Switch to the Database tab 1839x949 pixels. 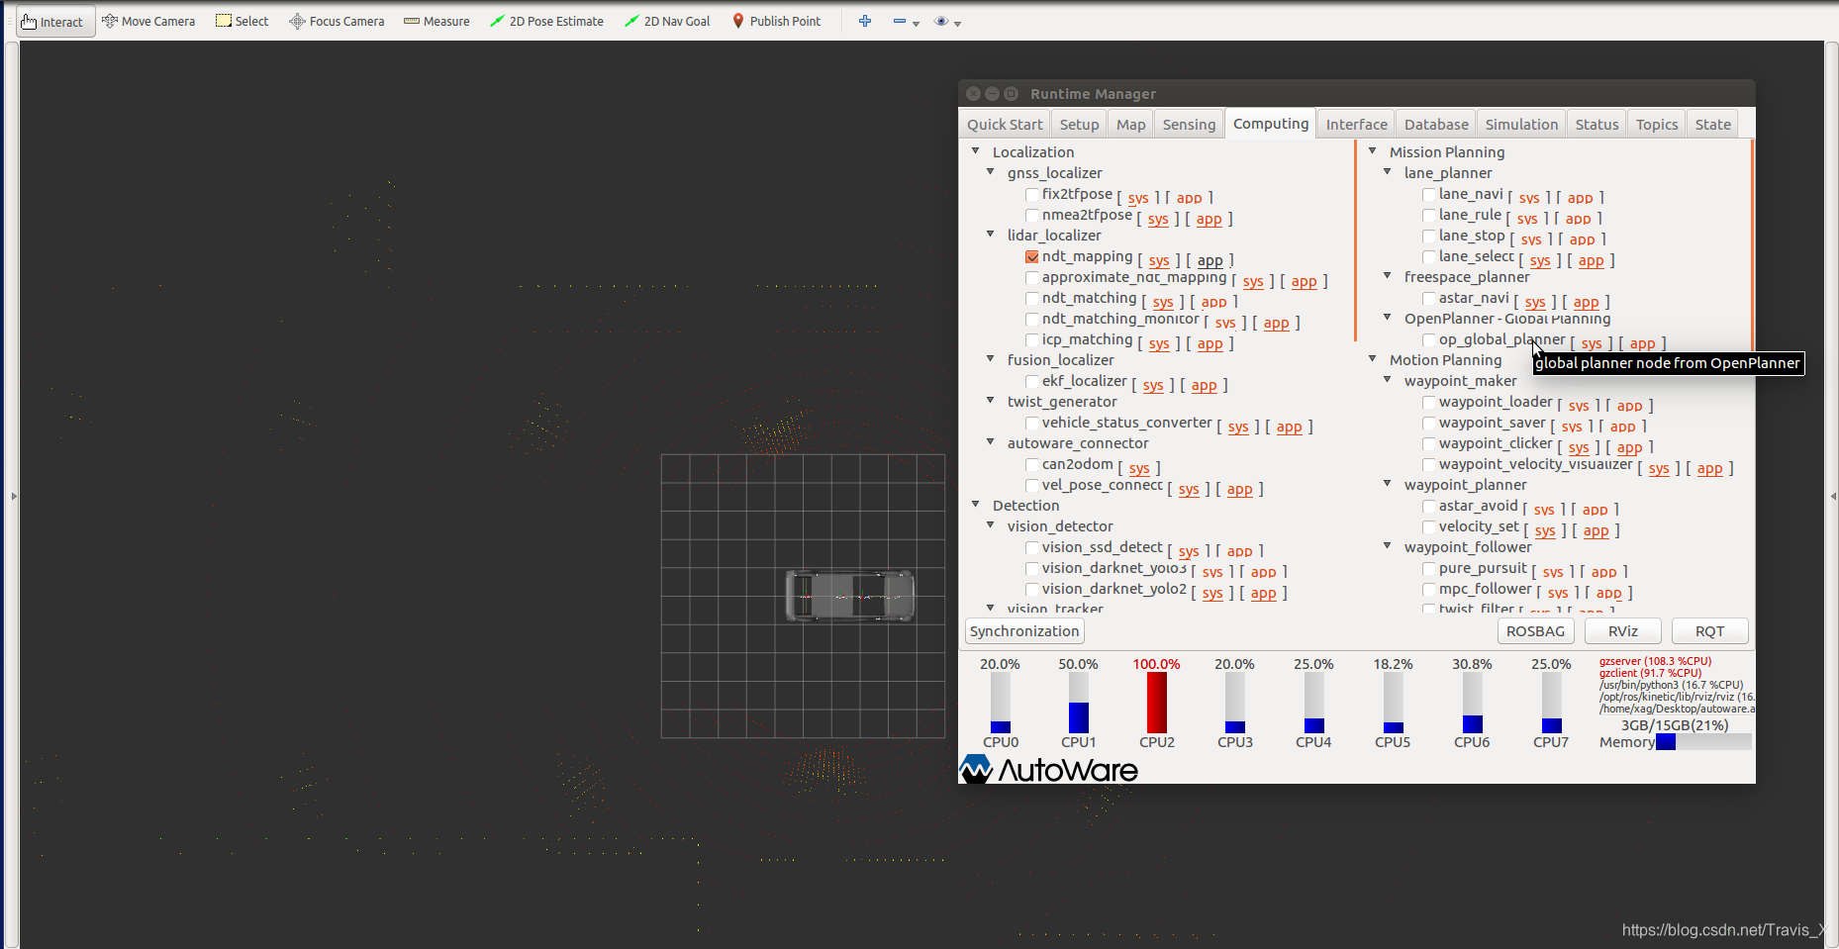[1436, 125]
